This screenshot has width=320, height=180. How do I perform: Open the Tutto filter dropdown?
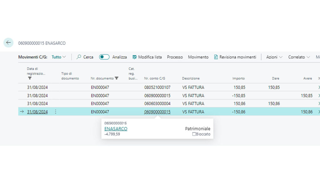point(59,57)
